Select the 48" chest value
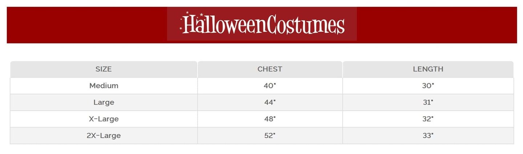523x154 pixels. pos(269,119)
